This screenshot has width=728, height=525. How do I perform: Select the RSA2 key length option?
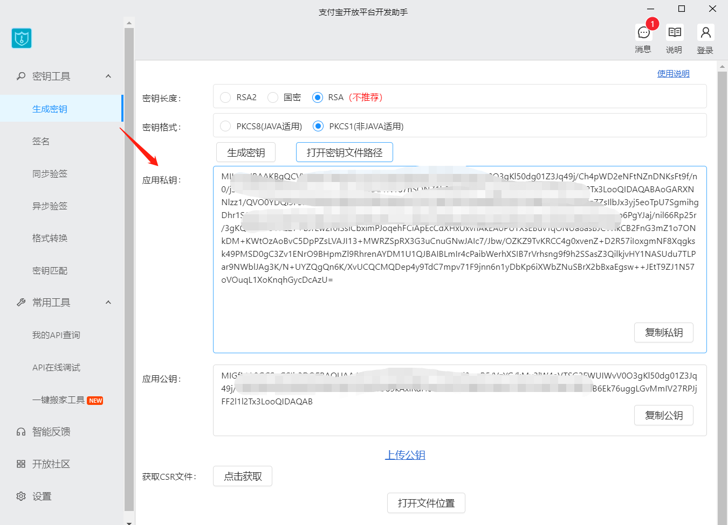(x=225, y=97)
